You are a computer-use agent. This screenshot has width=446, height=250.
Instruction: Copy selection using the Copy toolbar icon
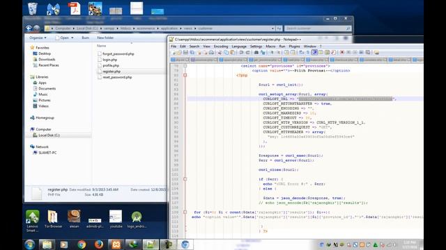point(226,53)
